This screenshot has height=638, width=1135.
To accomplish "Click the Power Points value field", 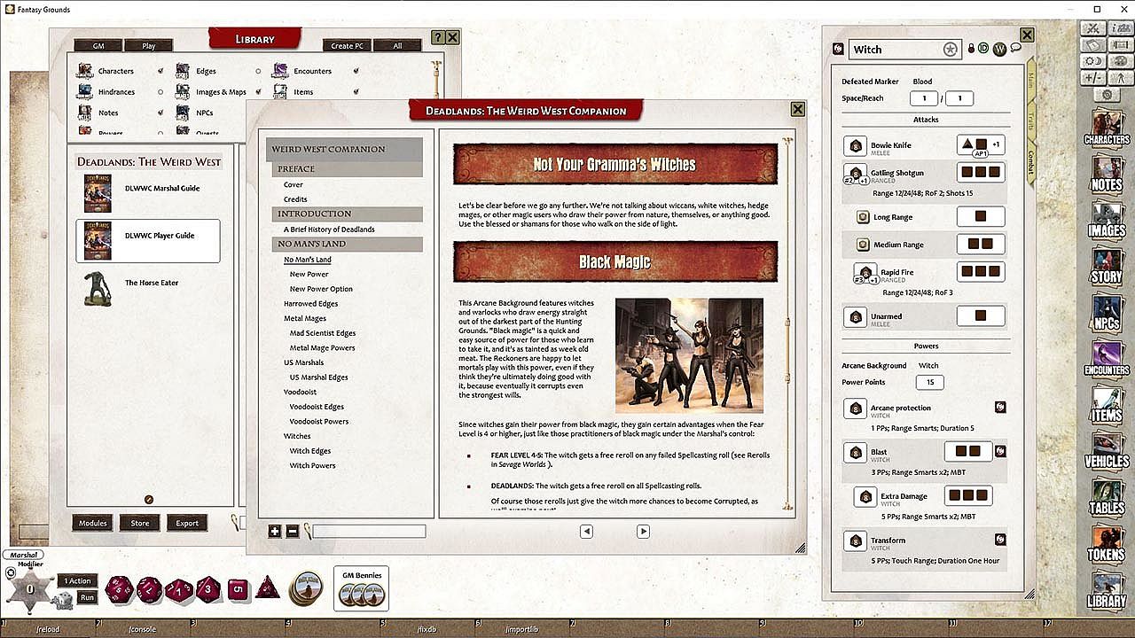I will (x=930, y=383).
